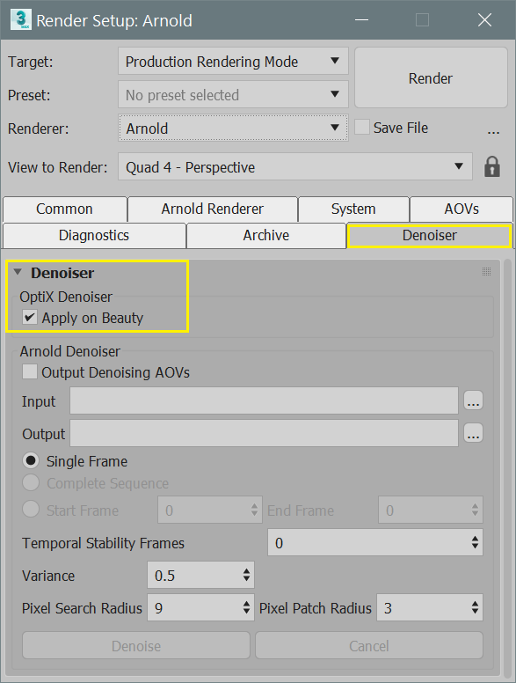Open the Renderer dropdown showing Arnold
This screenshot has width=516, height=683.
click(x=233, y=129)
